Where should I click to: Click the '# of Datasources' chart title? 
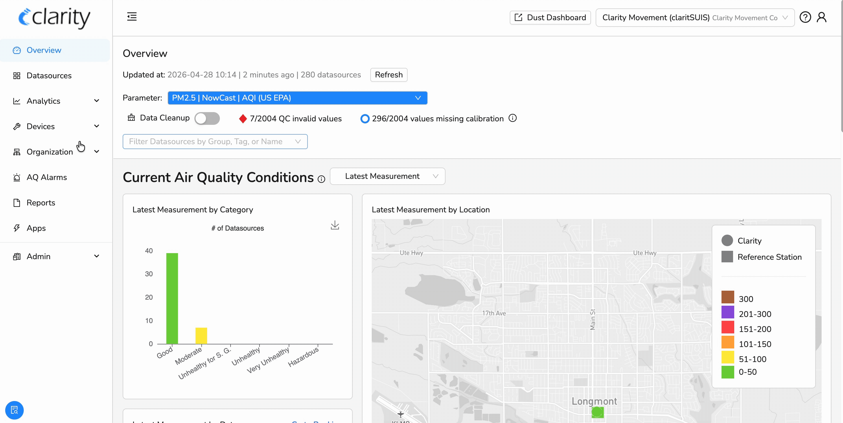[x=238, y=228]
